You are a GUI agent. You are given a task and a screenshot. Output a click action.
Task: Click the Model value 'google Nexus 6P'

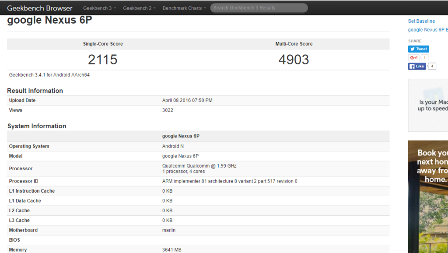(x=180, y=156)
